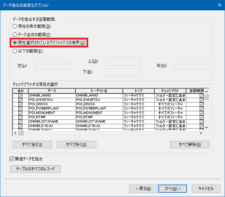Click すべて解除 button
Viewport: 225px width, 197px height.
pyautogui.click(x=190, y=144)
